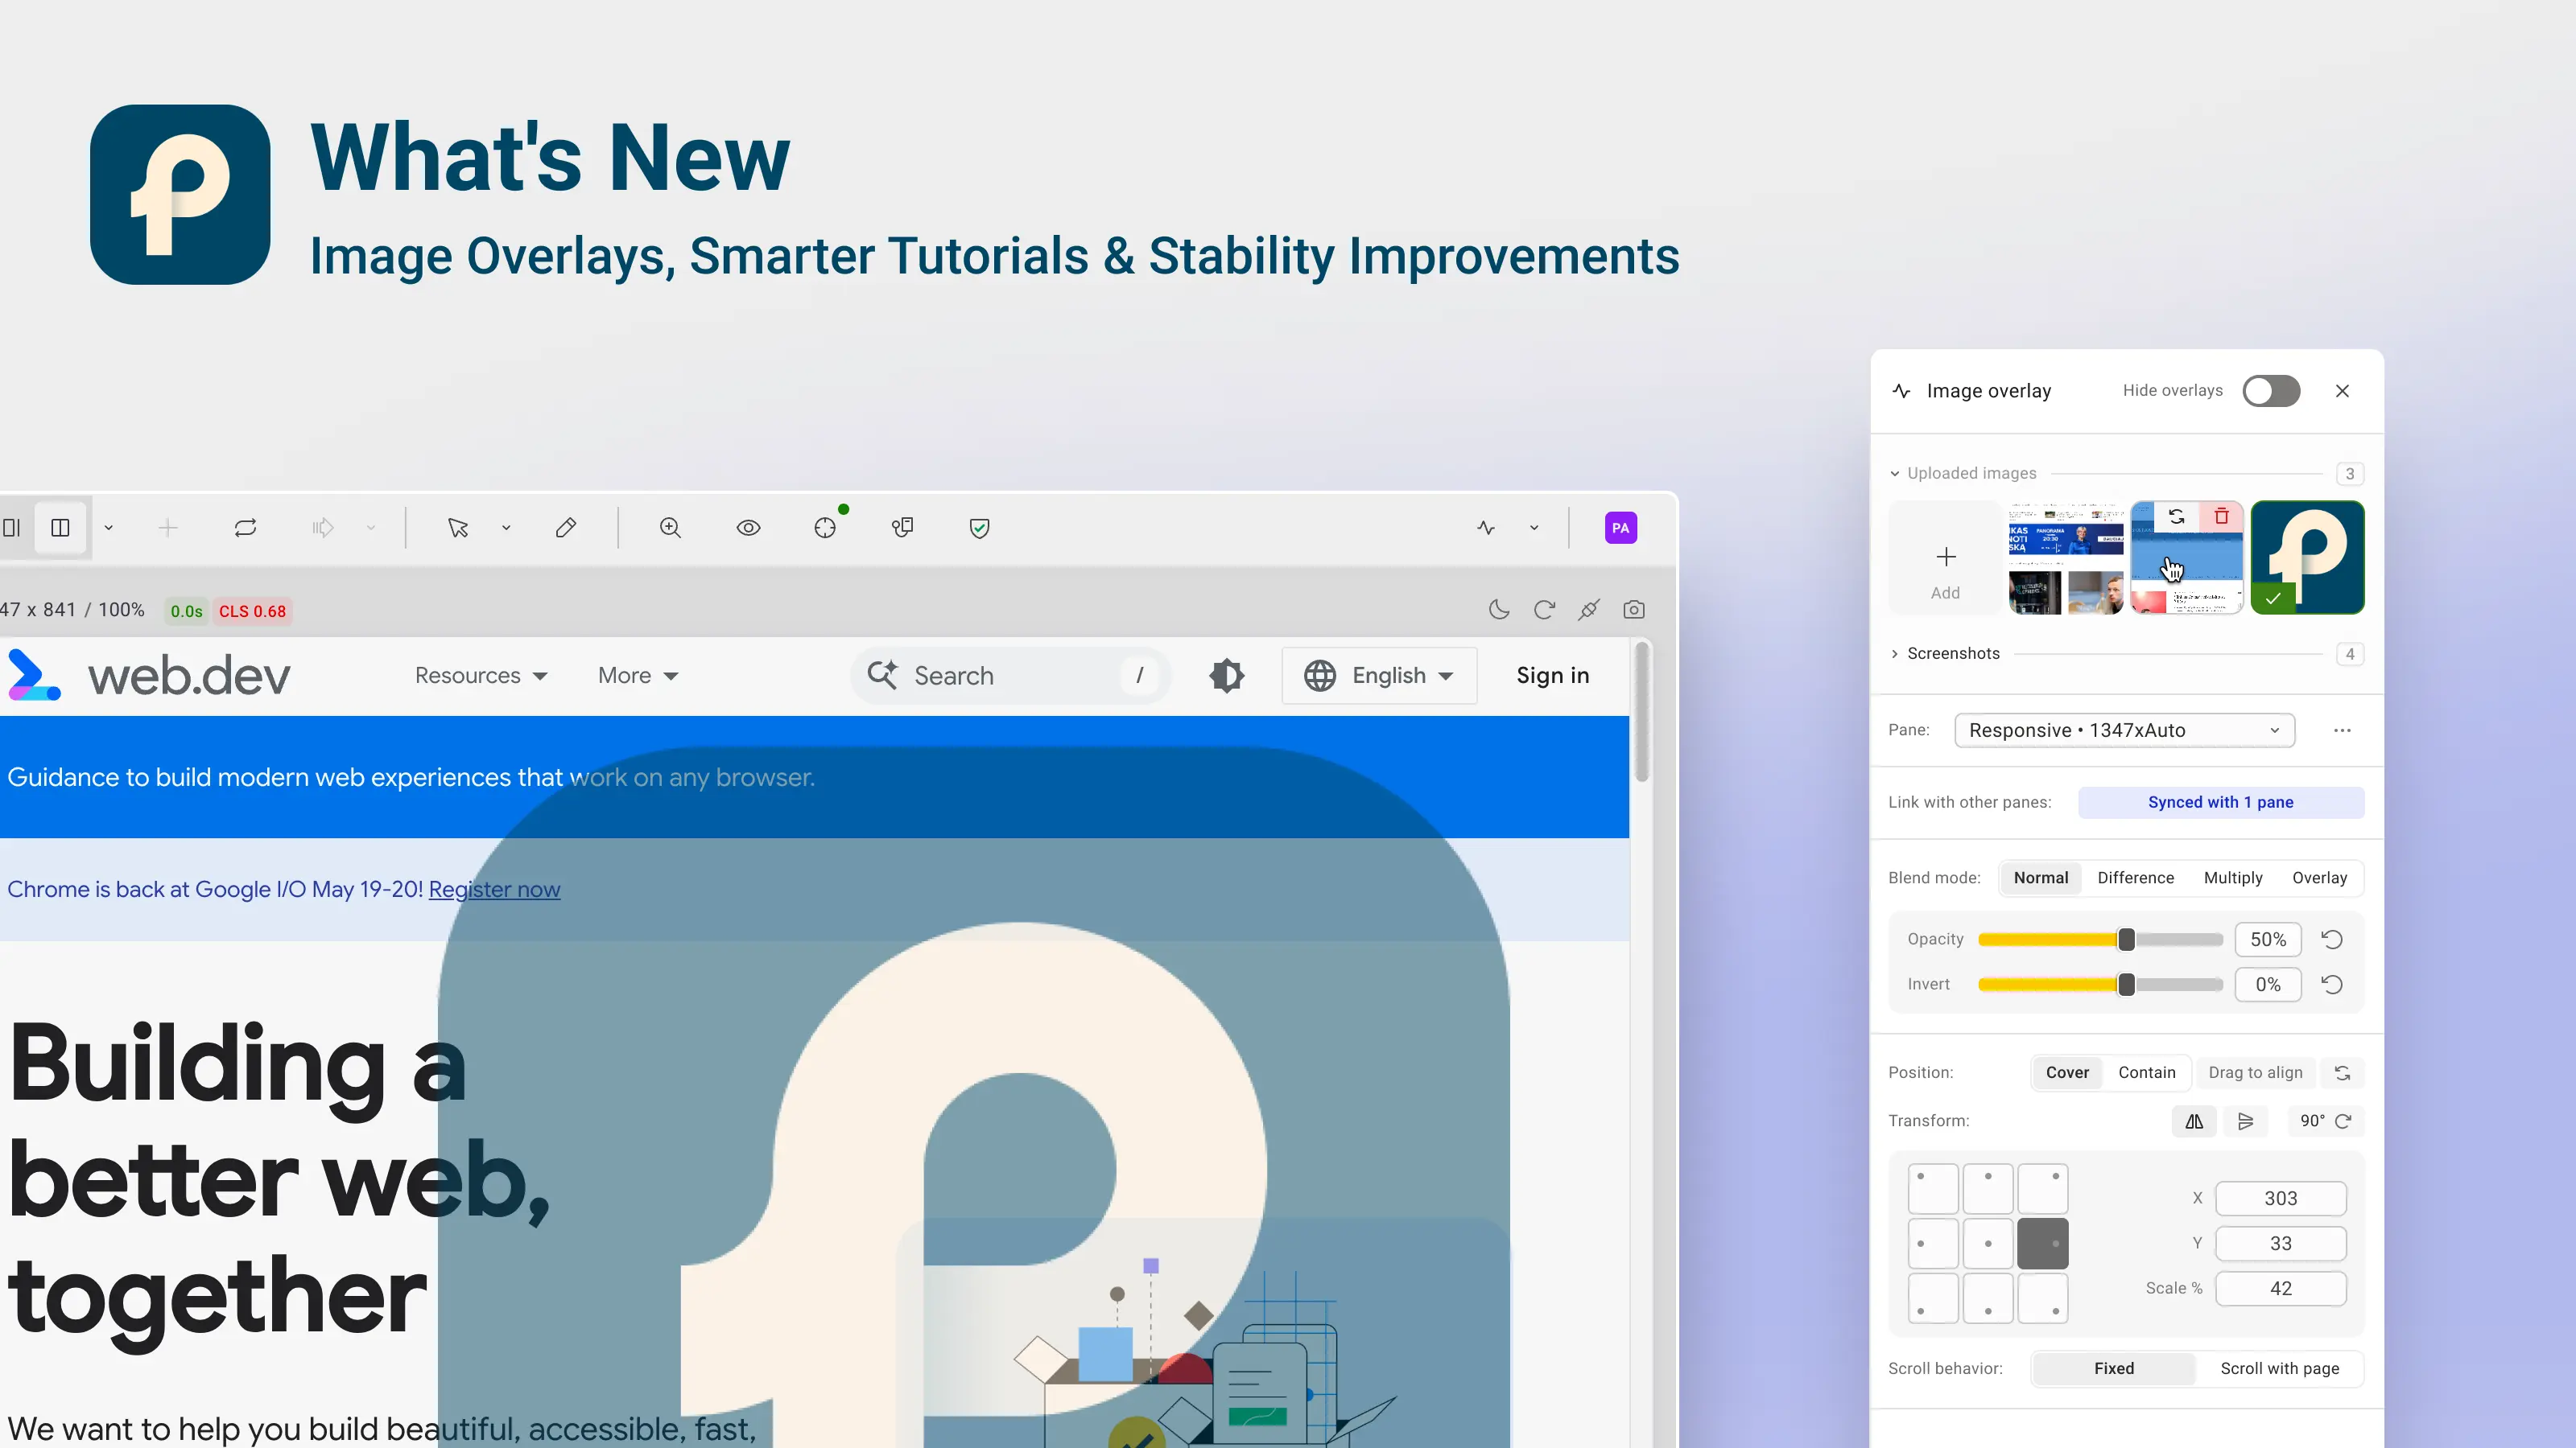
Task: Click the Scale % input field
Action: (2281, 1288)
